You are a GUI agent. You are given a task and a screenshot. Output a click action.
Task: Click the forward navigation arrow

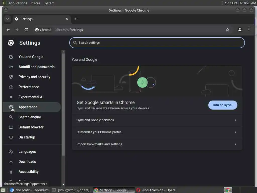[17, 30]
